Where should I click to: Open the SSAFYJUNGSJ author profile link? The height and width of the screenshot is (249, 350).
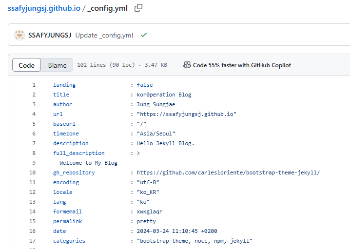point(50,35)
